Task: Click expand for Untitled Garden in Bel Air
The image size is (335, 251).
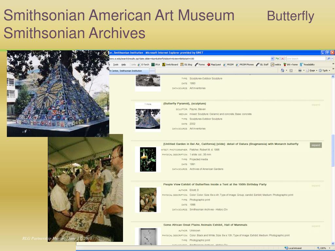Action: (x=316, y=145)
